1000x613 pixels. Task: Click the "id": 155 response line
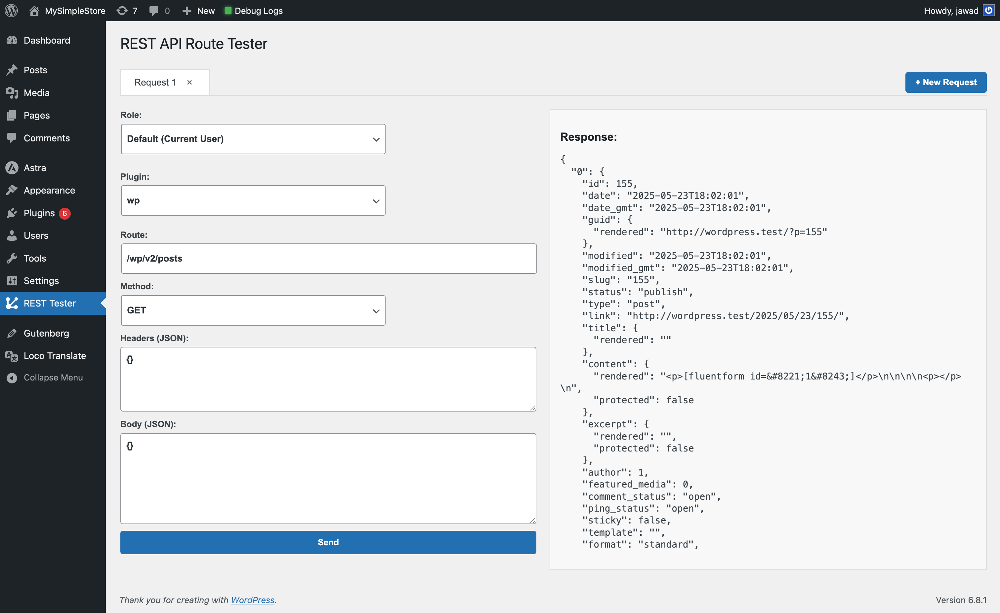point(609,184)
